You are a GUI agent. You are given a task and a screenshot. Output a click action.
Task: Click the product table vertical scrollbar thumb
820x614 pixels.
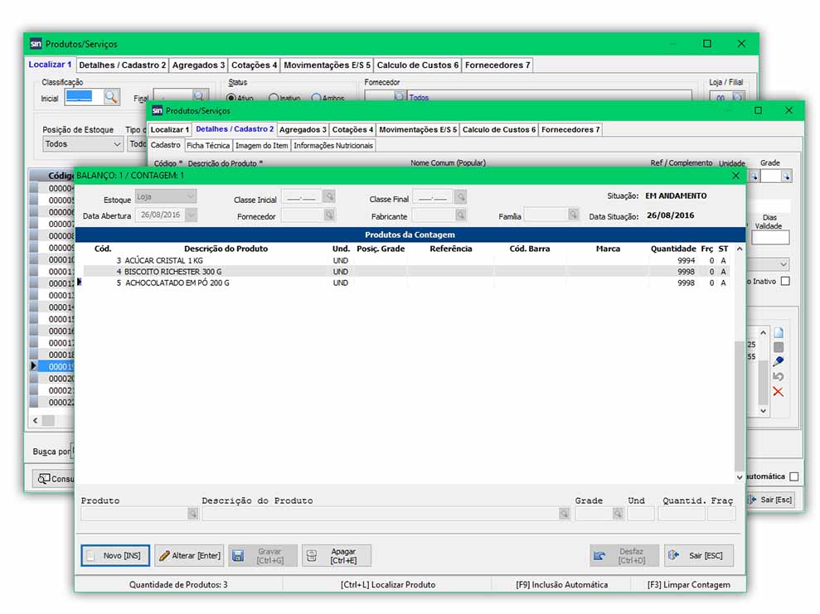click(x=740, y=407)
